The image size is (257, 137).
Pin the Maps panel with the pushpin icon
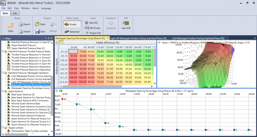tap(49, 38)
